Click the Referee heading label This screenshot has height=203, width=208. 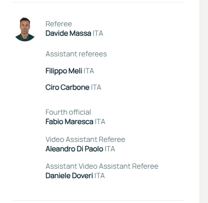59,24
